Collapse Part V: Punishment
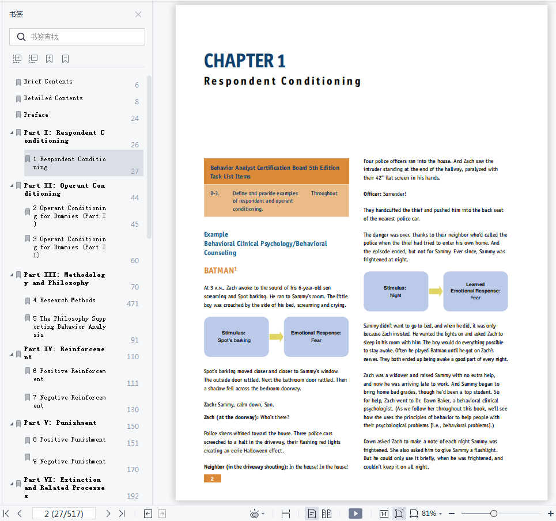Screen dimensions: 556x521 tap(12, 424)
